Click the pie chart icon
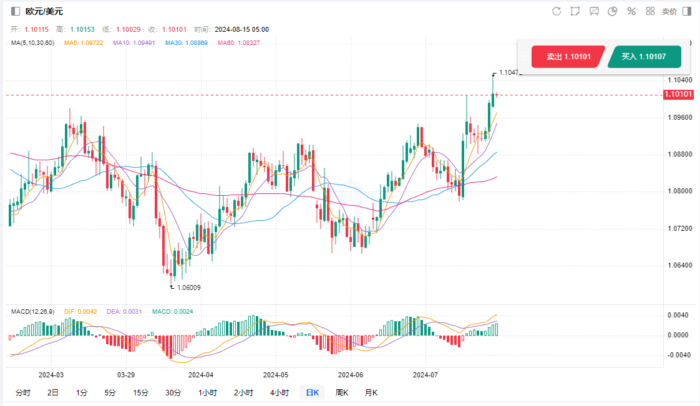The width and height of the screenshot is (700, 406). coord(613,11)
